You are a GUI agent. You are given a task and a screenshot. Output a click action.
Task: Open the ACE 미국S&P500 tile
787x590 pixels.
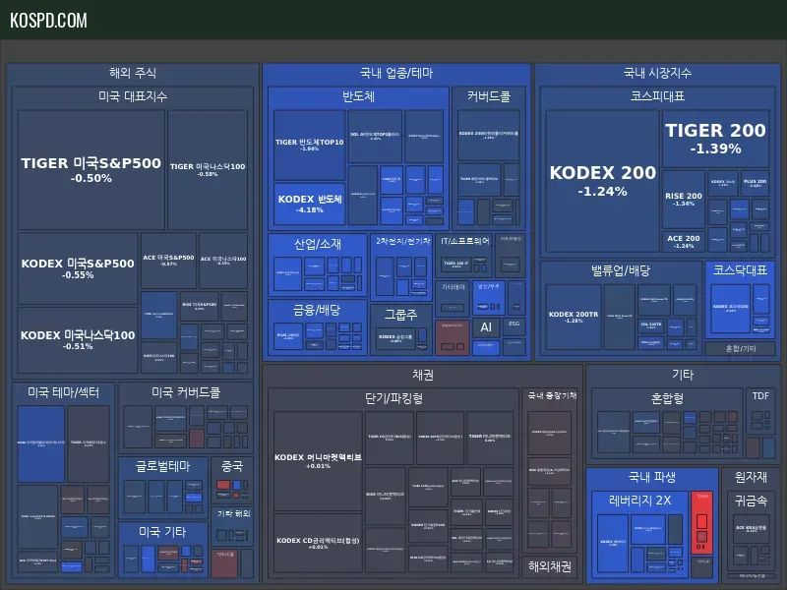pos(168,260)
